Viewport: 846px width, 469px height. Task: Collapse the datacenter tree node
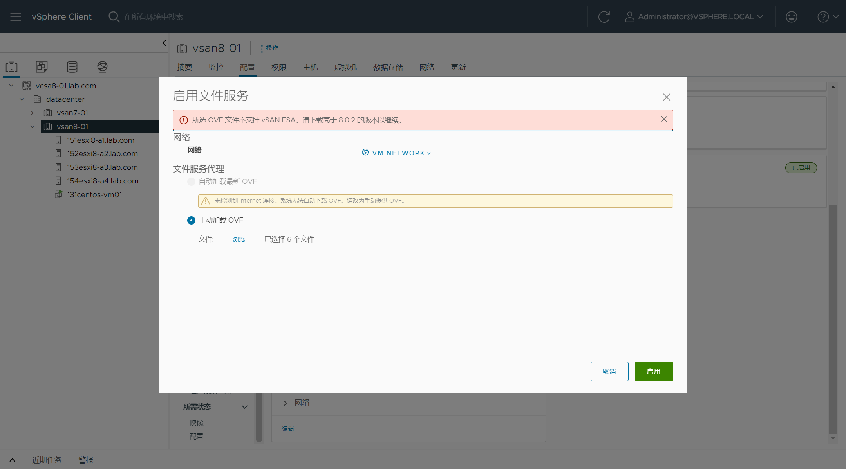point(22,99)
